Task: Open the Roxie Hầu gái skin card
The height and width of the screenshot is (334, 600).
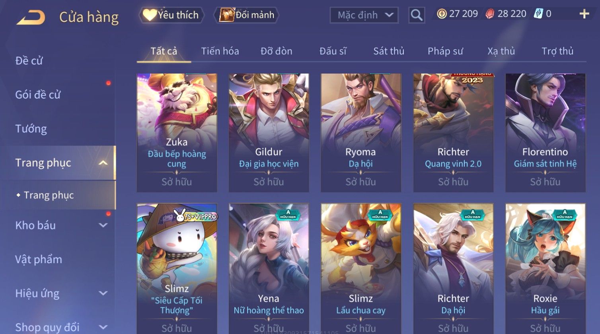Action: point(545,268)
